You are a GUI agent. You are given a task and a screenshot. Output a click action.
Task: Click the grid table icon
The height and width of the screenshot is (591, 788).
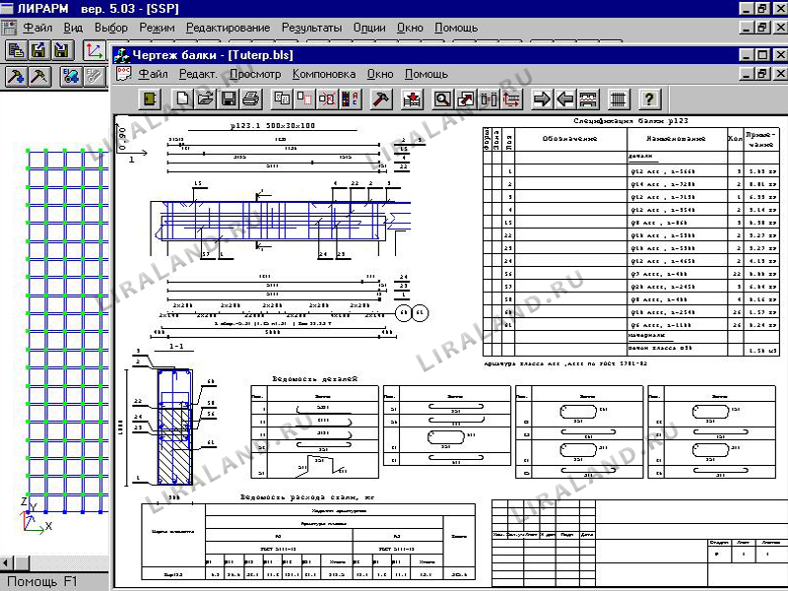[x=618, y=98]
